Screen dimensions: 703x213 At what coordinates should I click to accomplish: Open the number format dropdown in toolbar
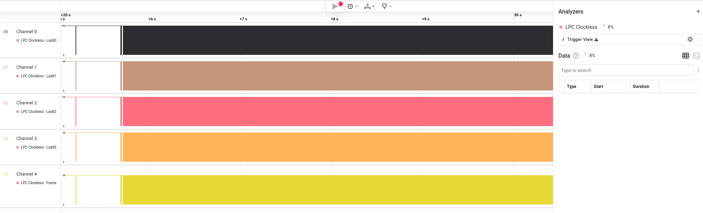[x=352, y=6]
